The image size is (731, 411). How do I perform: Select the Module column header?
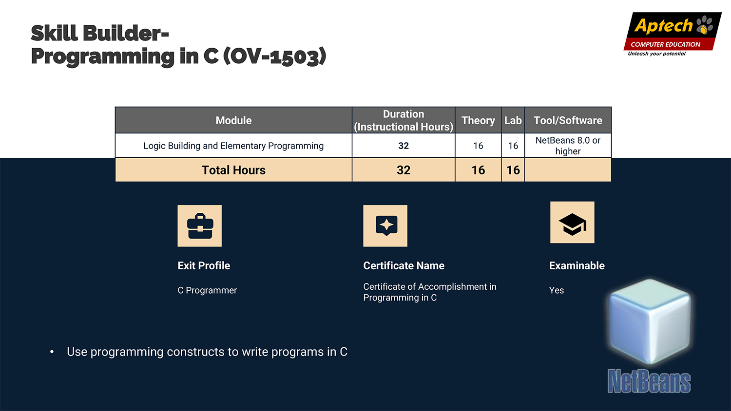[x=233, y=120]
